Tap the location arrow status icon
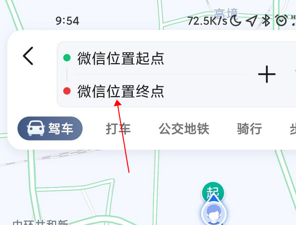This screenshot has height=225, width=296. (x=251, y=20)
